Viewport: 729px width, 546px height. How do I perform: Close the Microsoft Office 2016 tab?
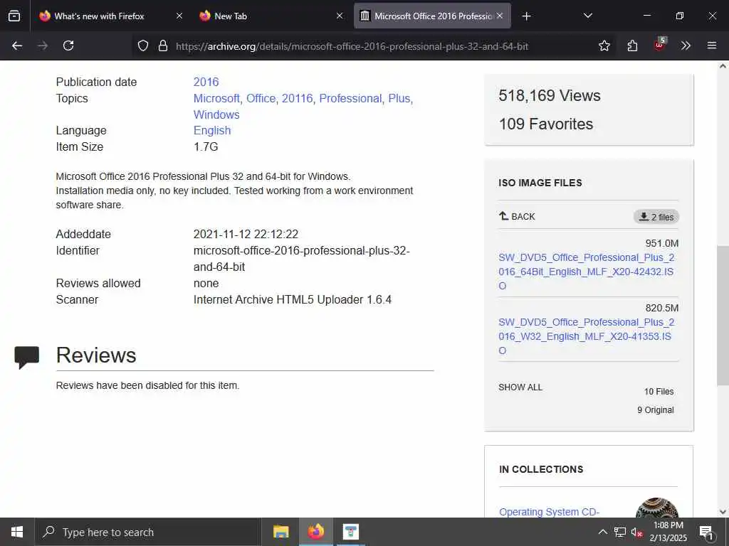point(500,16)
